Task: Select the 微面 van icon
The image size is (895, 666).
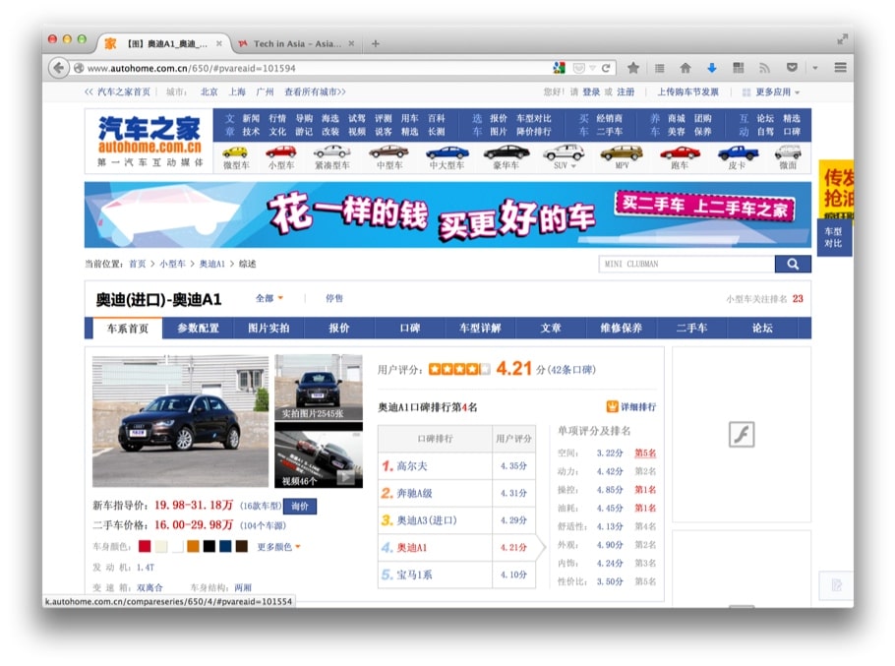Action: pyautogui.click(x=788, y=151)
